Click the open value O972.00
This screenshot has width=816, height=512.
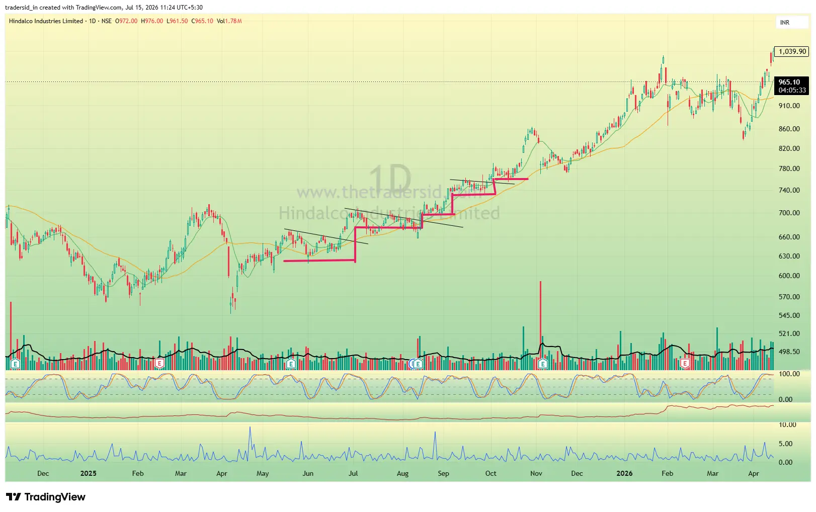pos(126,21)
